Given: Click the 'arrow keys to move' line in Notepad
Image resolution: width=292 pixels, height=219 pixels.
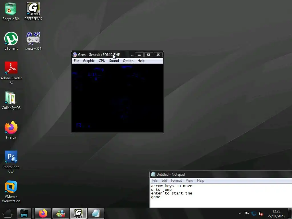Looking at the screenshot, I should click(x=171, y=186).
